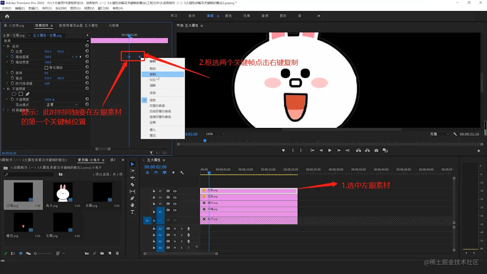
Task: Choose 剪切 in context menu
Action: (163, 69)
